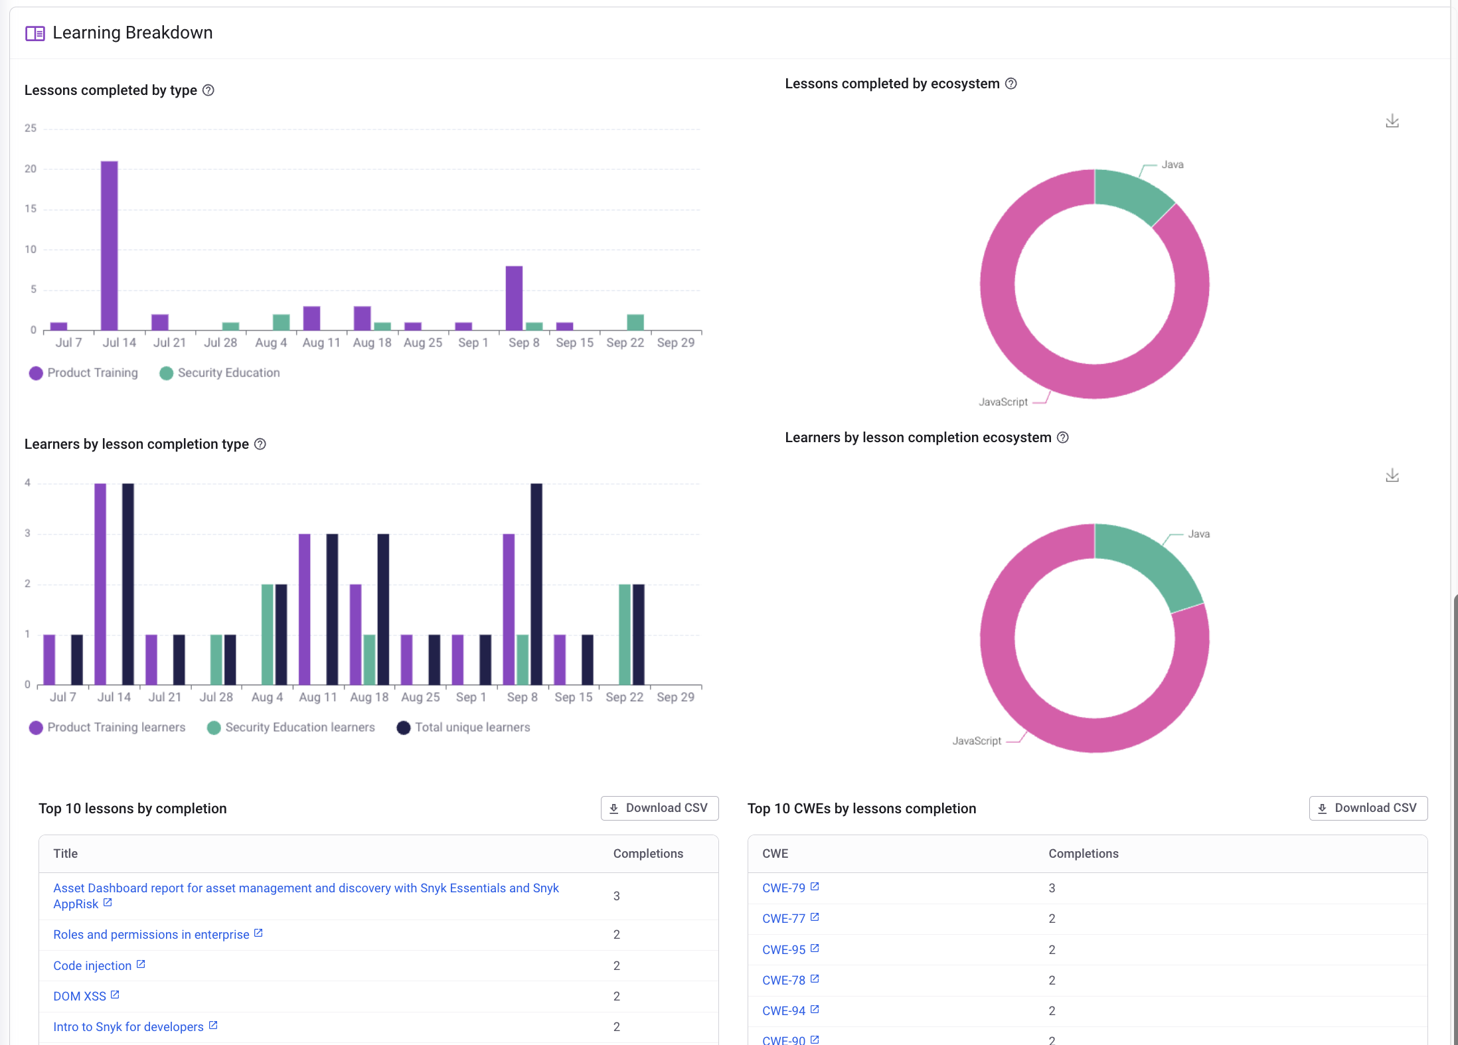Download the Learners by lesson completion ecosystem chart
The image size is (1458, 1045).
pos(1392,475)
